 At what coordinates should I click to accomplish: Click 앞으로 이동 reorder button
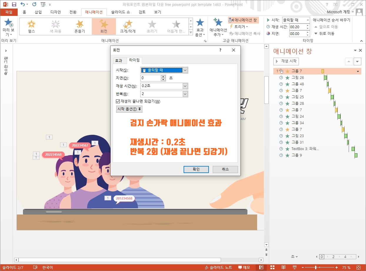pyautogui.click(x=326, y=27)
